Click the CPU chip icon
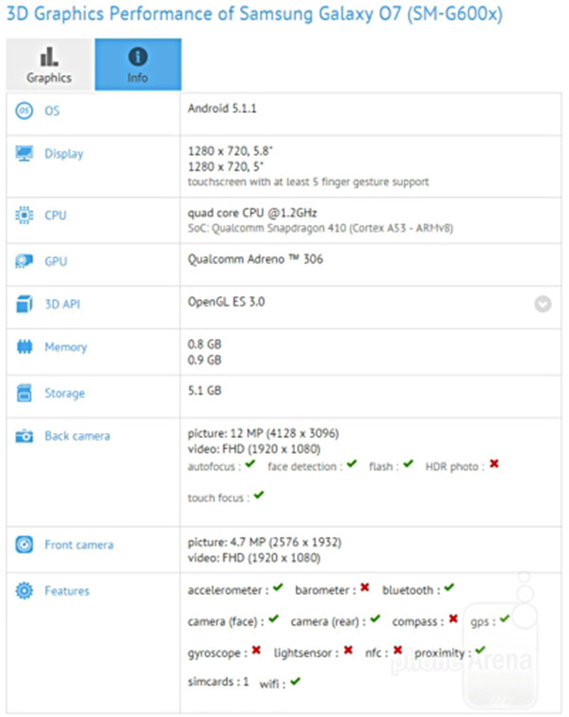 (x=25, y=216)
